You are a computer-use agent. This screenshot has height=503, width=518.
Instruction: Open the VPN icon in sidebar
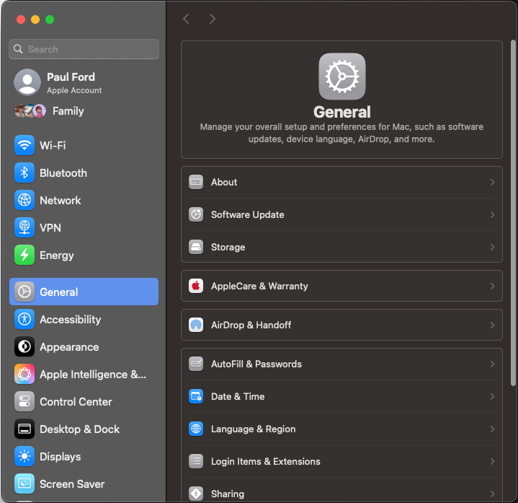(x=24, y=227)
